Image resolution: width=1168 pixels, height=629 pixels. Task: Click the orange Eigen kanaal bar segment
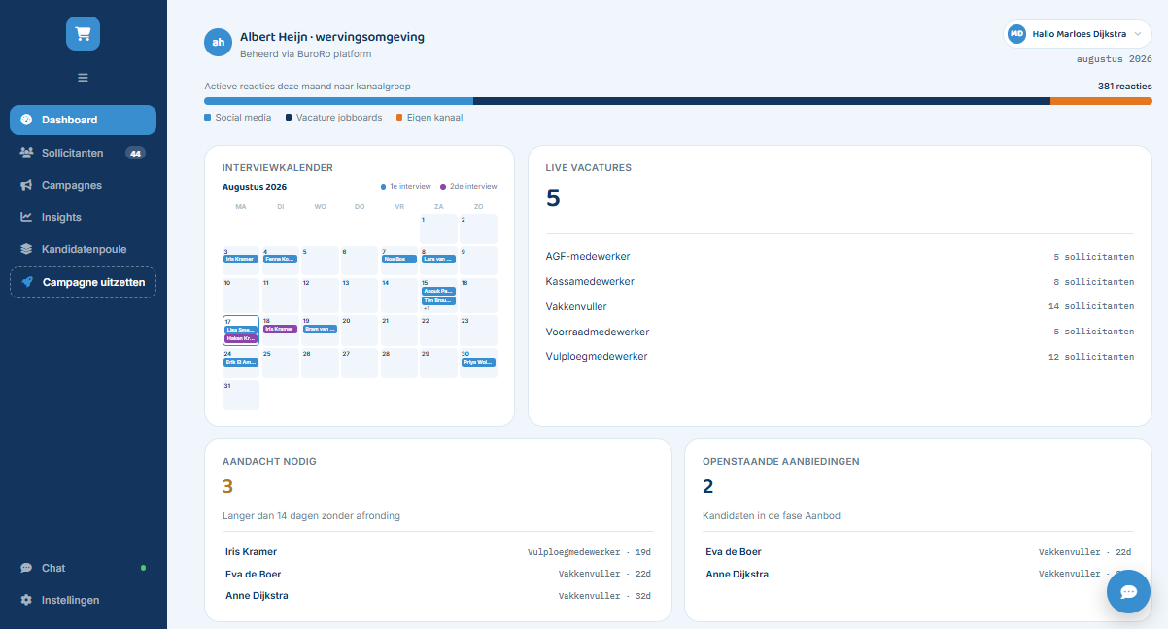[x=1101, y=100]
